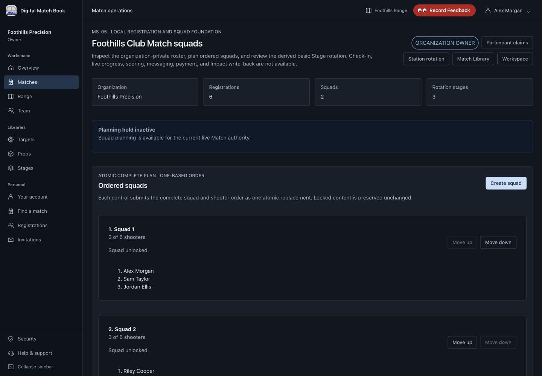Open the Stages library

41,168
